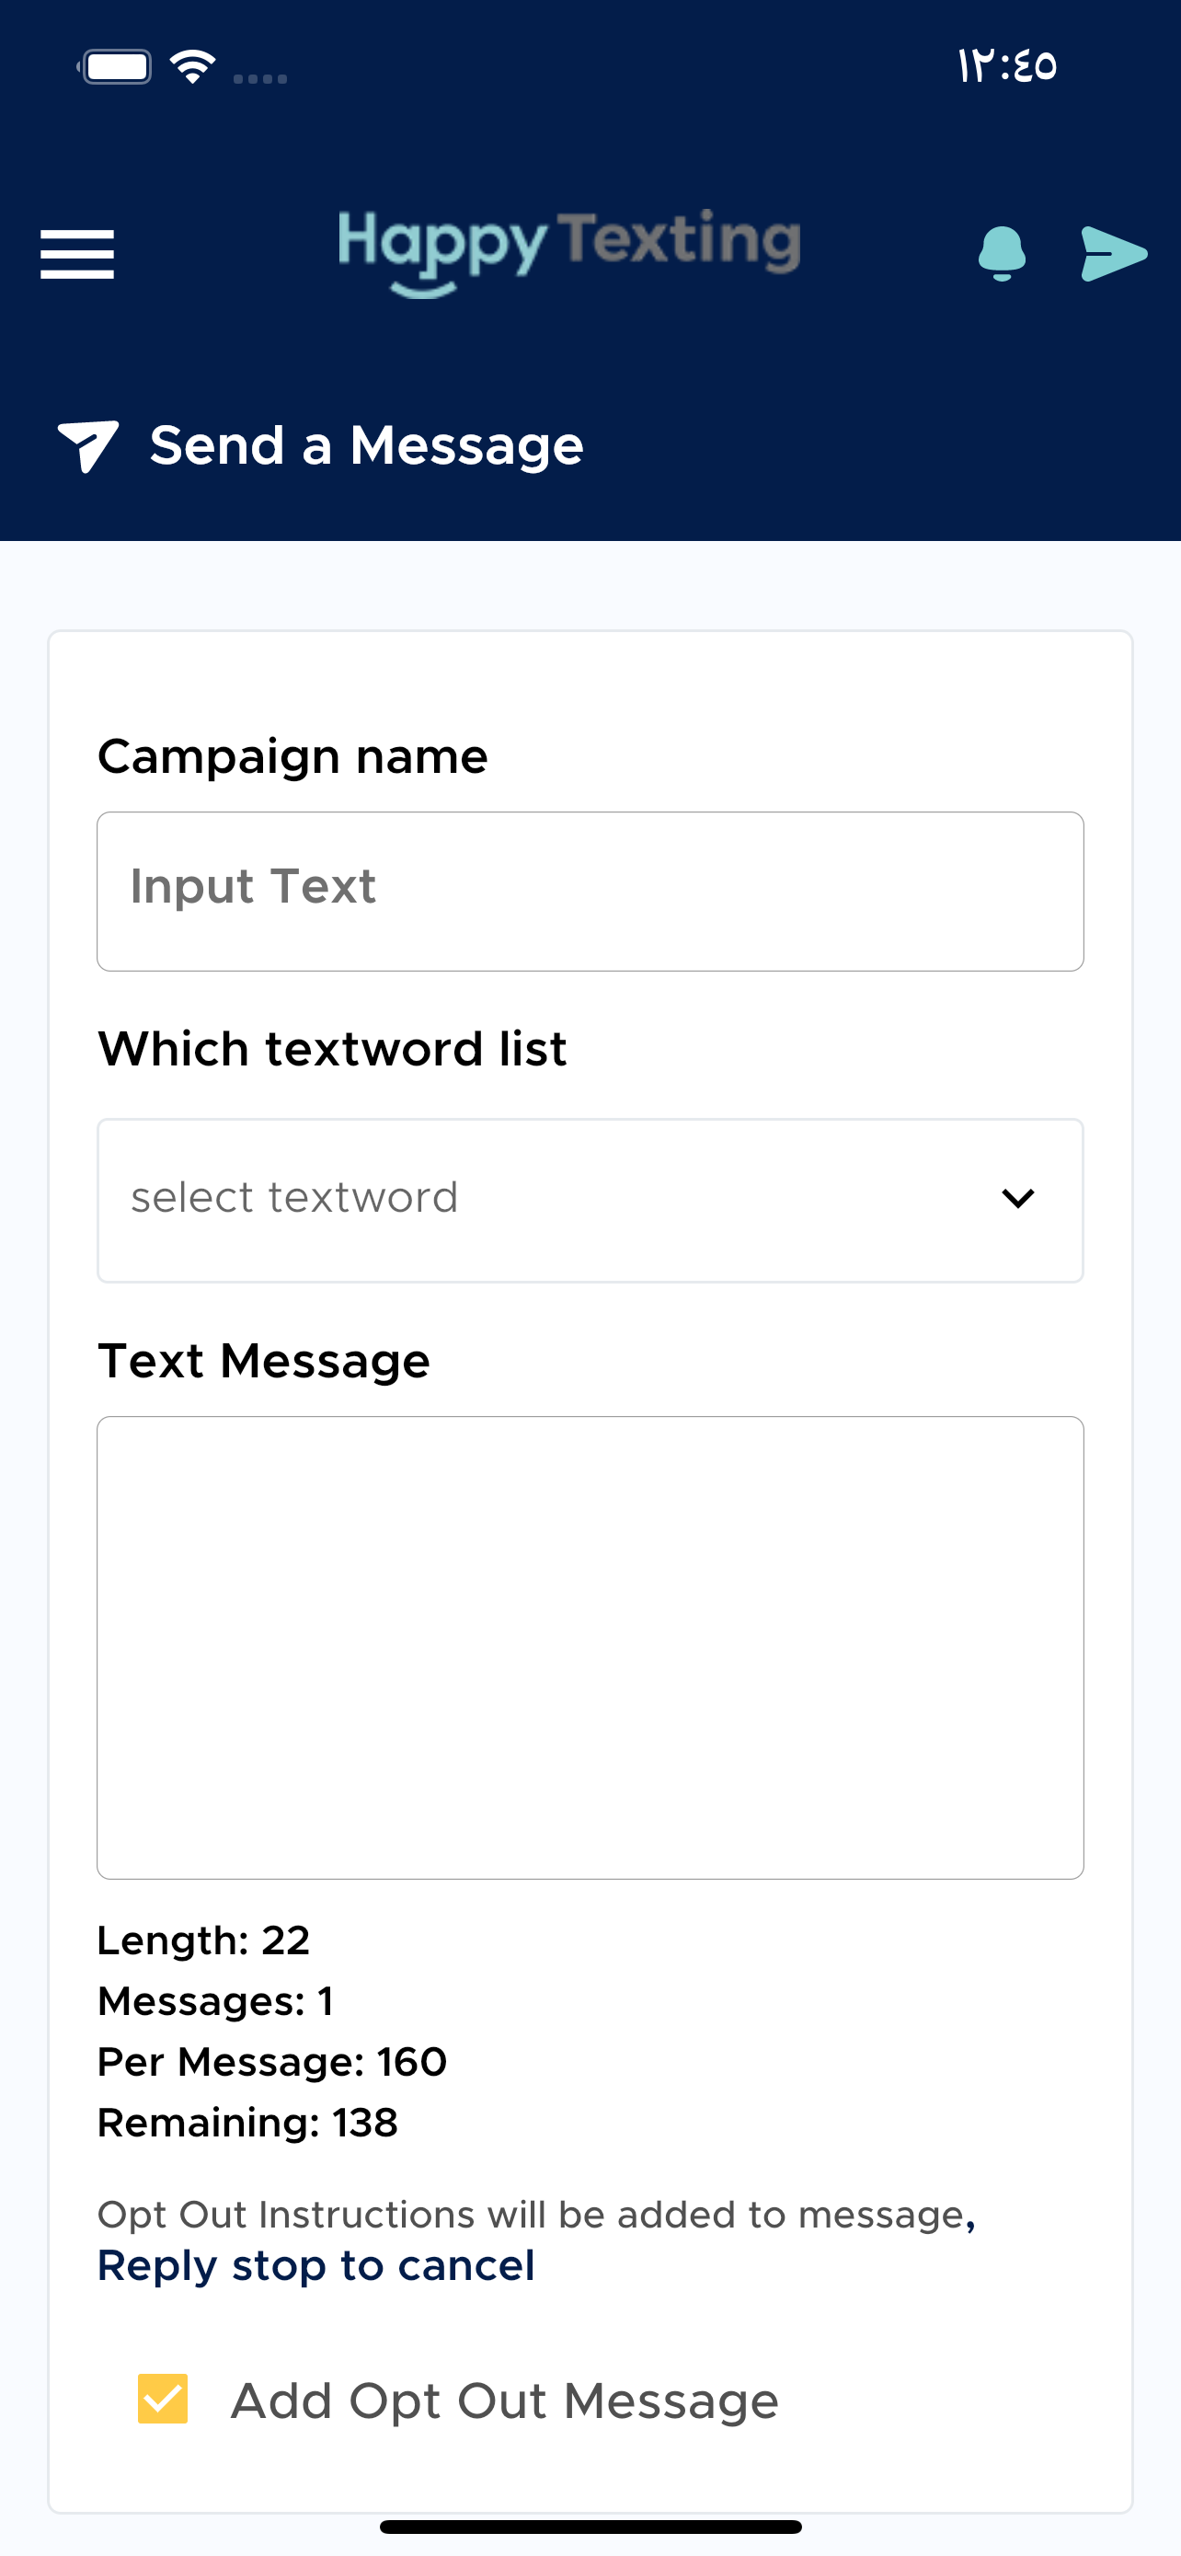
Task: Open the hamburger menu
Action: coord(77,254)
